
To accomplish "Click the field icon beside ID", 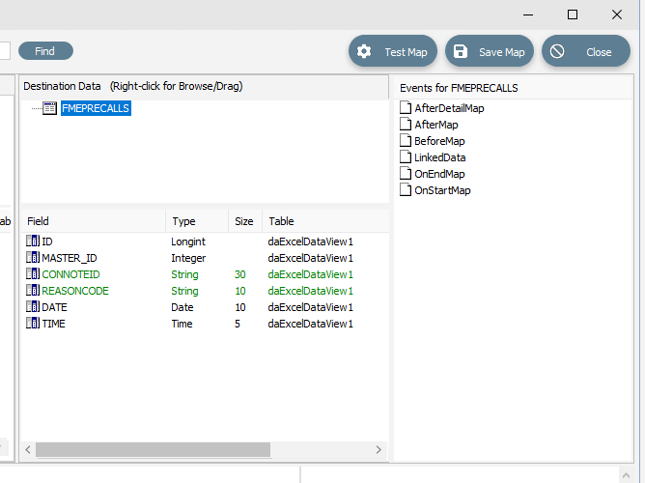I will 33,241.
